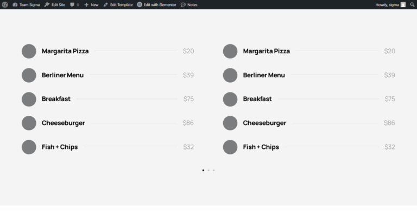Image resolution: width=417 pixels, height=212 pixels.
Task: Open the sigma user avatar
Action: pyautogui.click(x=403, y=4)
